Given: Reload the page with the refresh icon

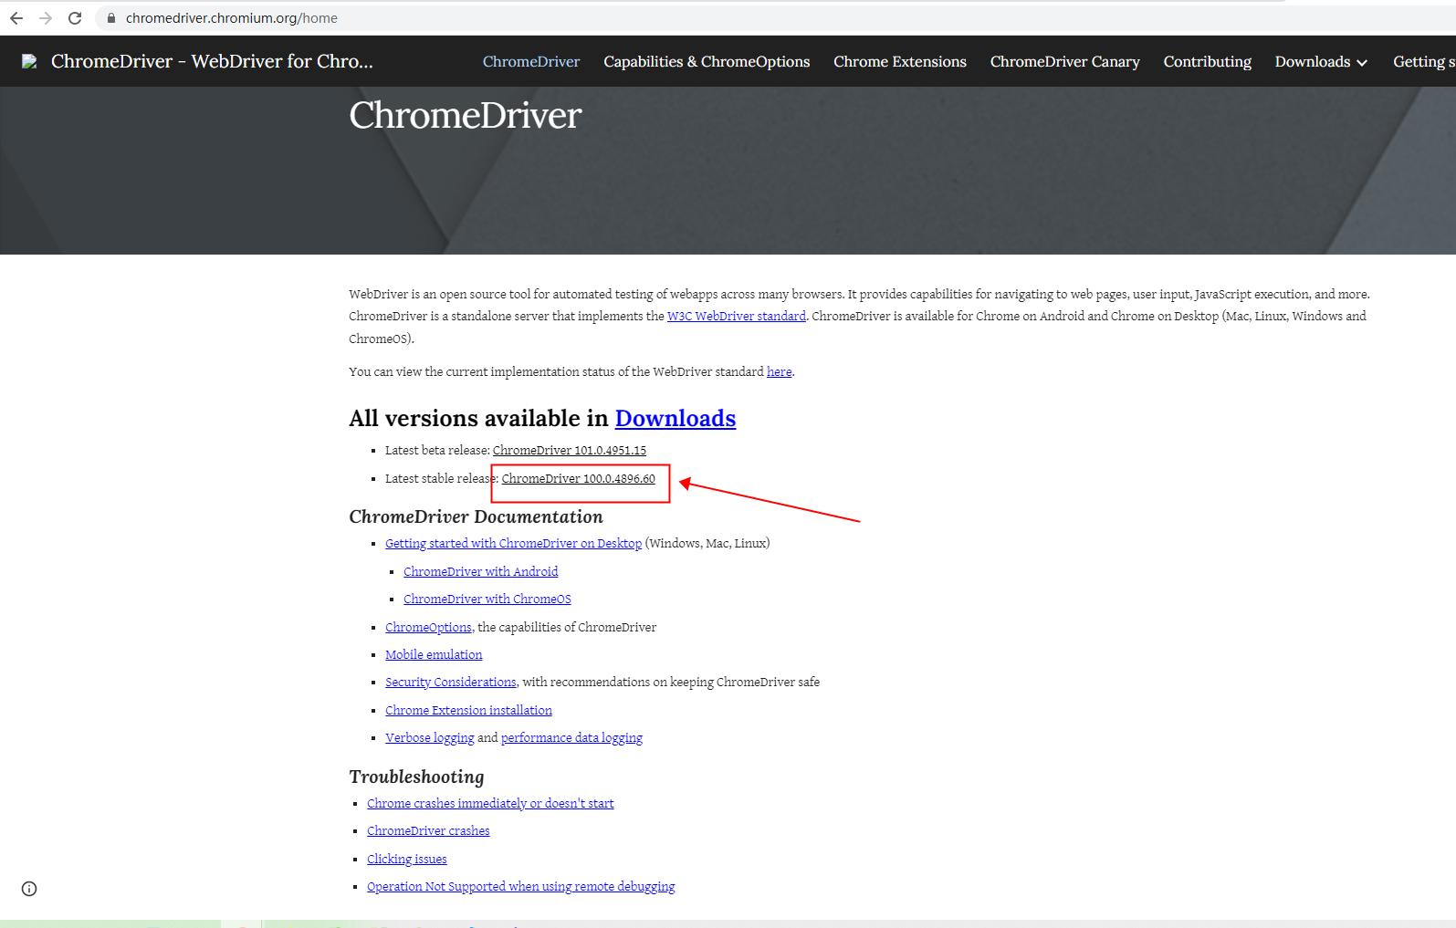Looking at the screenshot, I should tap(75, 18).
